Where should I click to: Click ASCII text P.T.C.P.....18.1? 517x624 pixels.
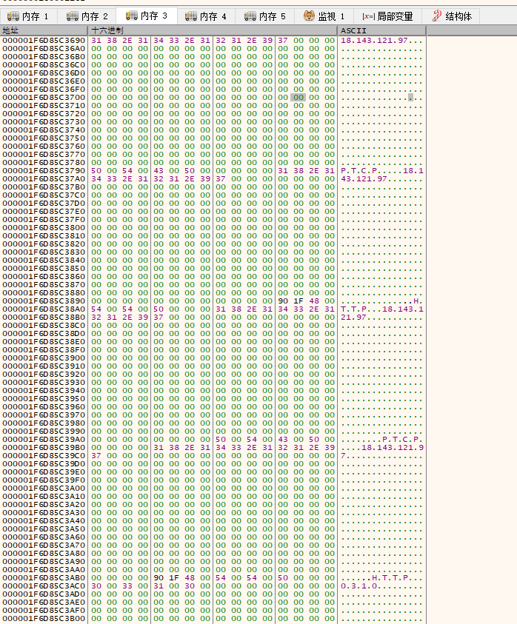[x=381, y=171]
